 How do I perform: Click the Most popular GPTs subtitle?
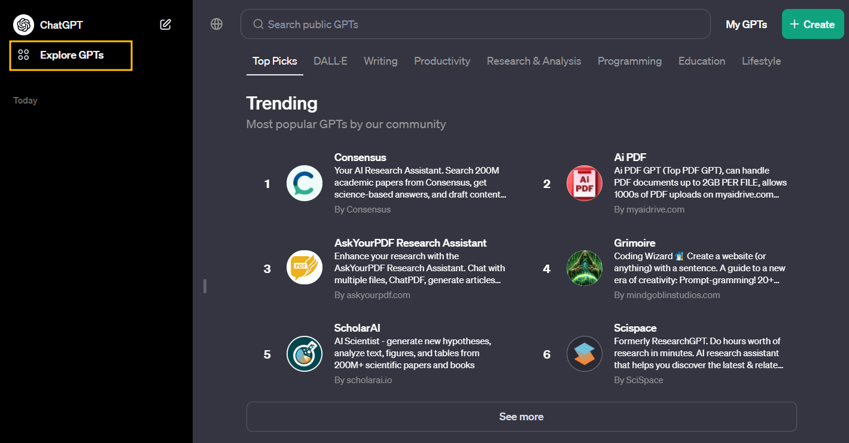pos(346,125)
